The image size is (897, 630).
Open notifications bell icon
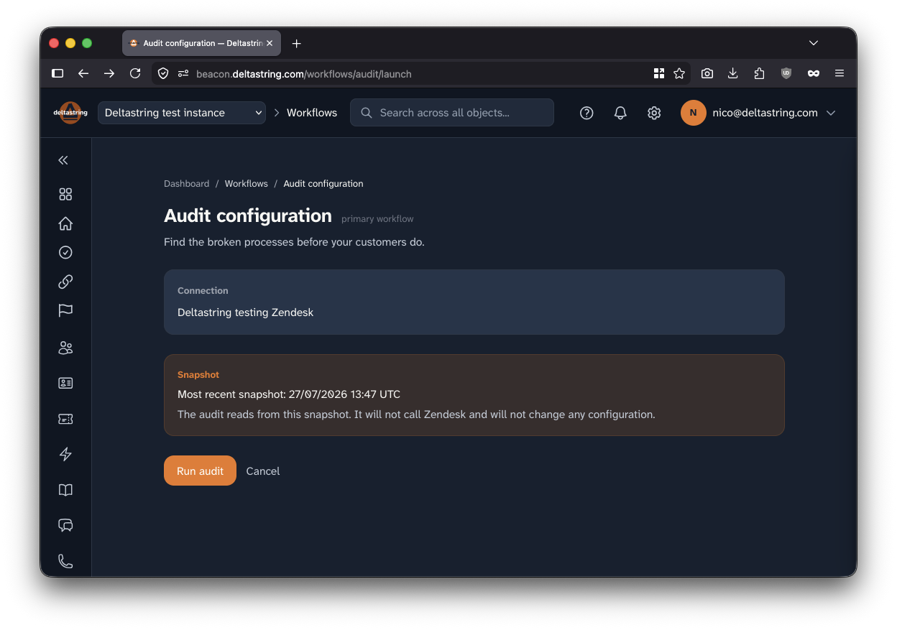click(620, 113)
